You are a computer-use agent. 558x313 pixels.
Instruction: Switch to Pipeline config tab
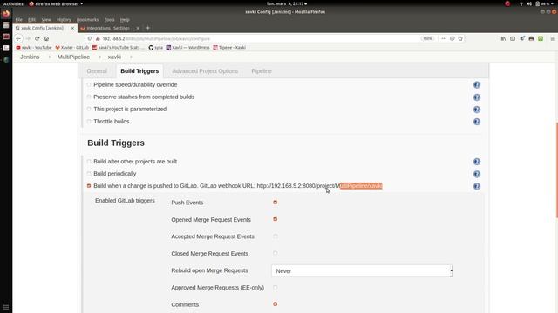(262, 71)
